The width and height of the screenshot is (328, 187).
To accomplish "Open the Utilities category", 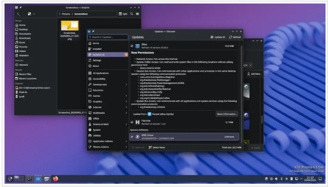I will [108, 135].
